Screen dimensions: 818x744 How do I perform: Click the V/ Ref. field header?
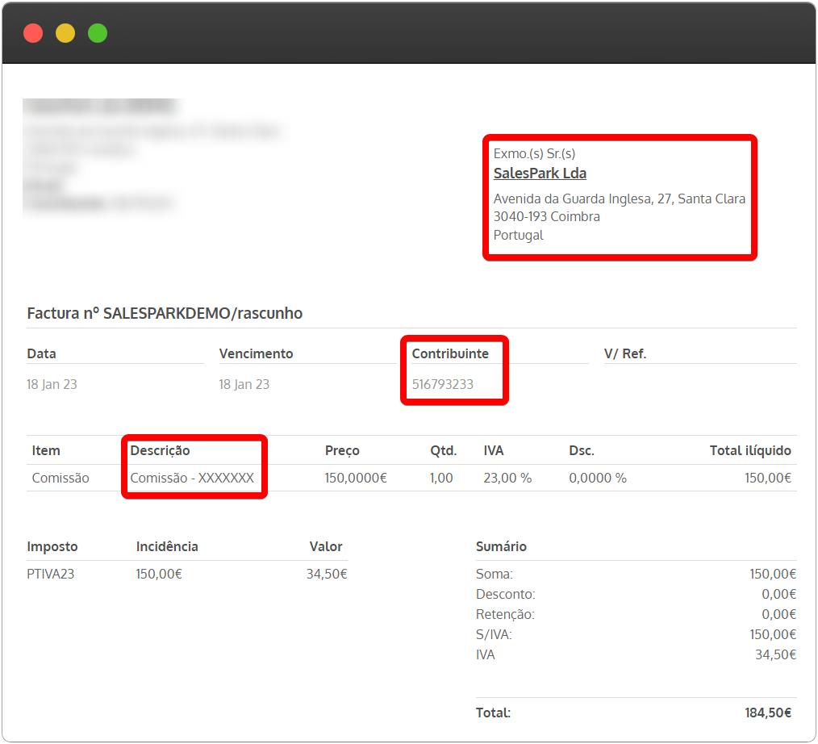click(x=625, y=353)
